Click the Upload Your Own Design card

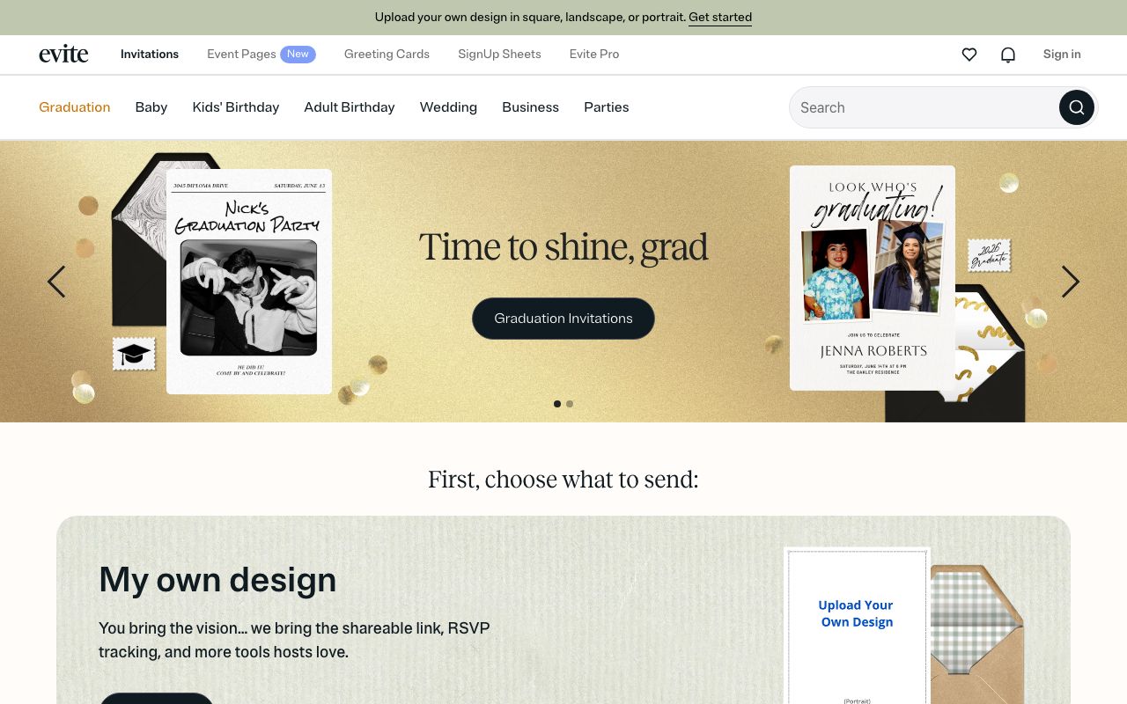(857, 627)
